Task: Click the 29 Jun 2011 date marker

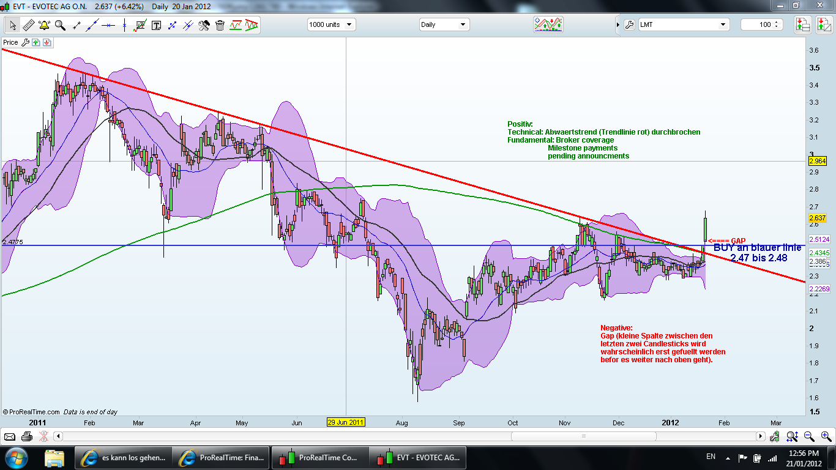Action: (x=346, y=422)
